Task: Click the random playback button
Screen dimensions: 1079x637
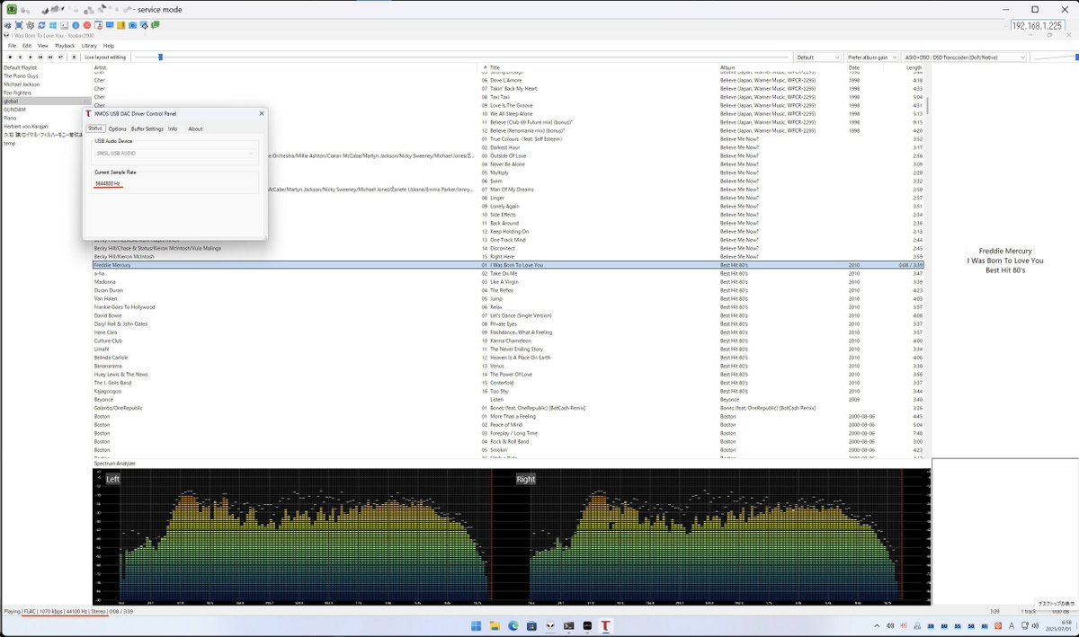Action: 60,57
